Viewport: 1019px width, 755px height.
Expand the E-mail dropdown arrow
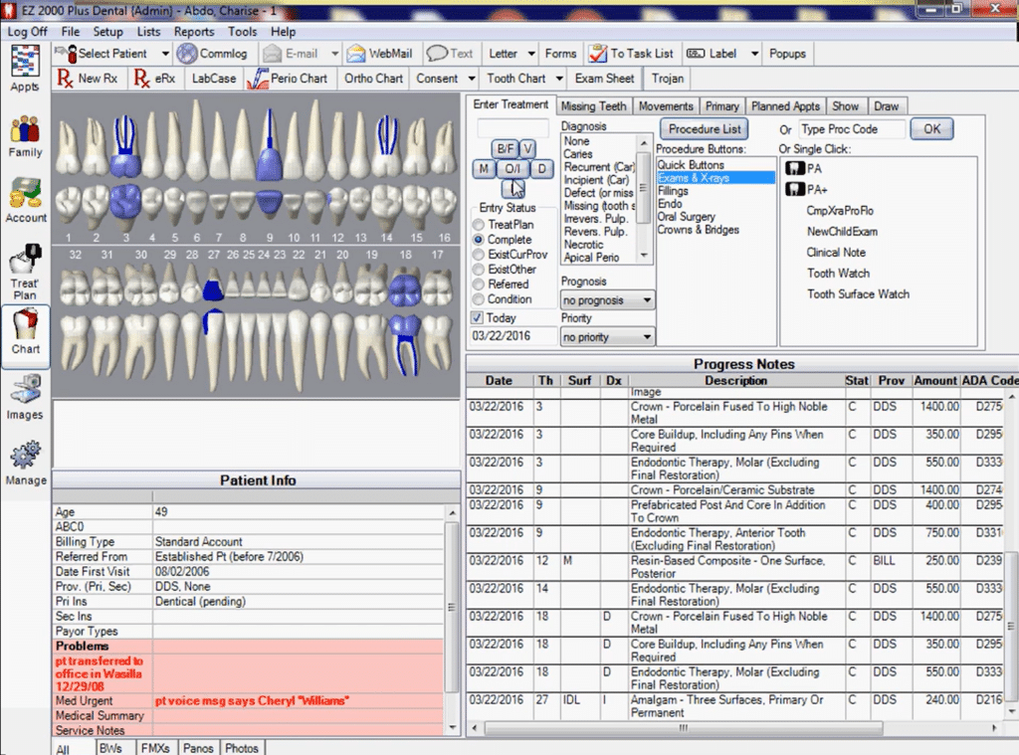pos(334,54)
